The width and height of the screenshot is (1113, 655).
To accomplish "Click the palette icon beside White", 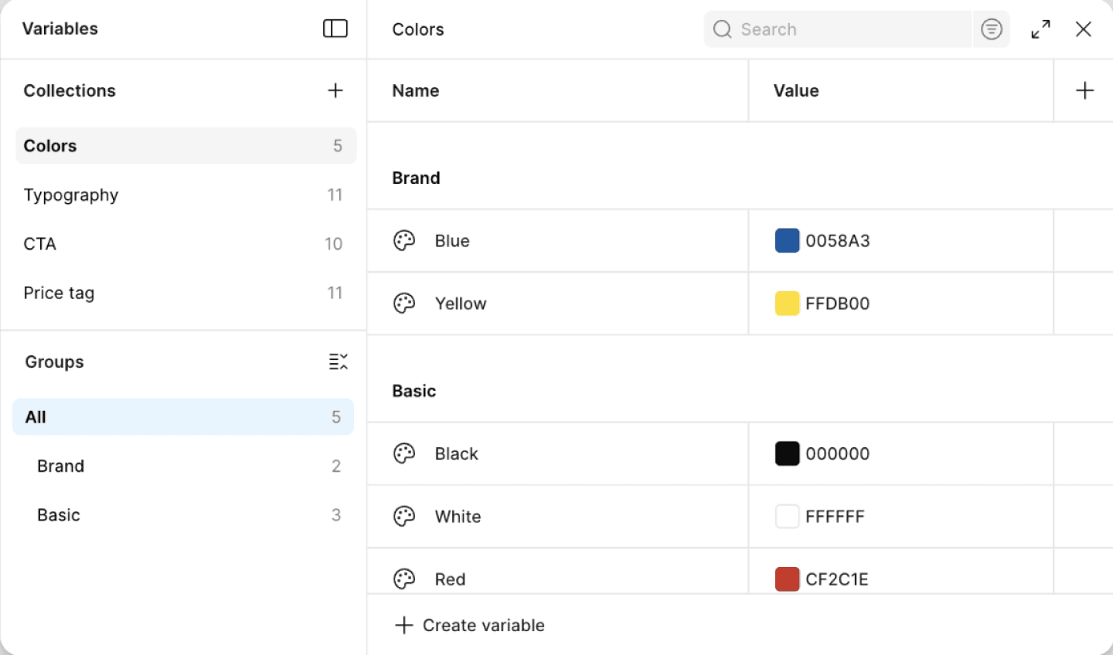I will (x=404, y=516).
